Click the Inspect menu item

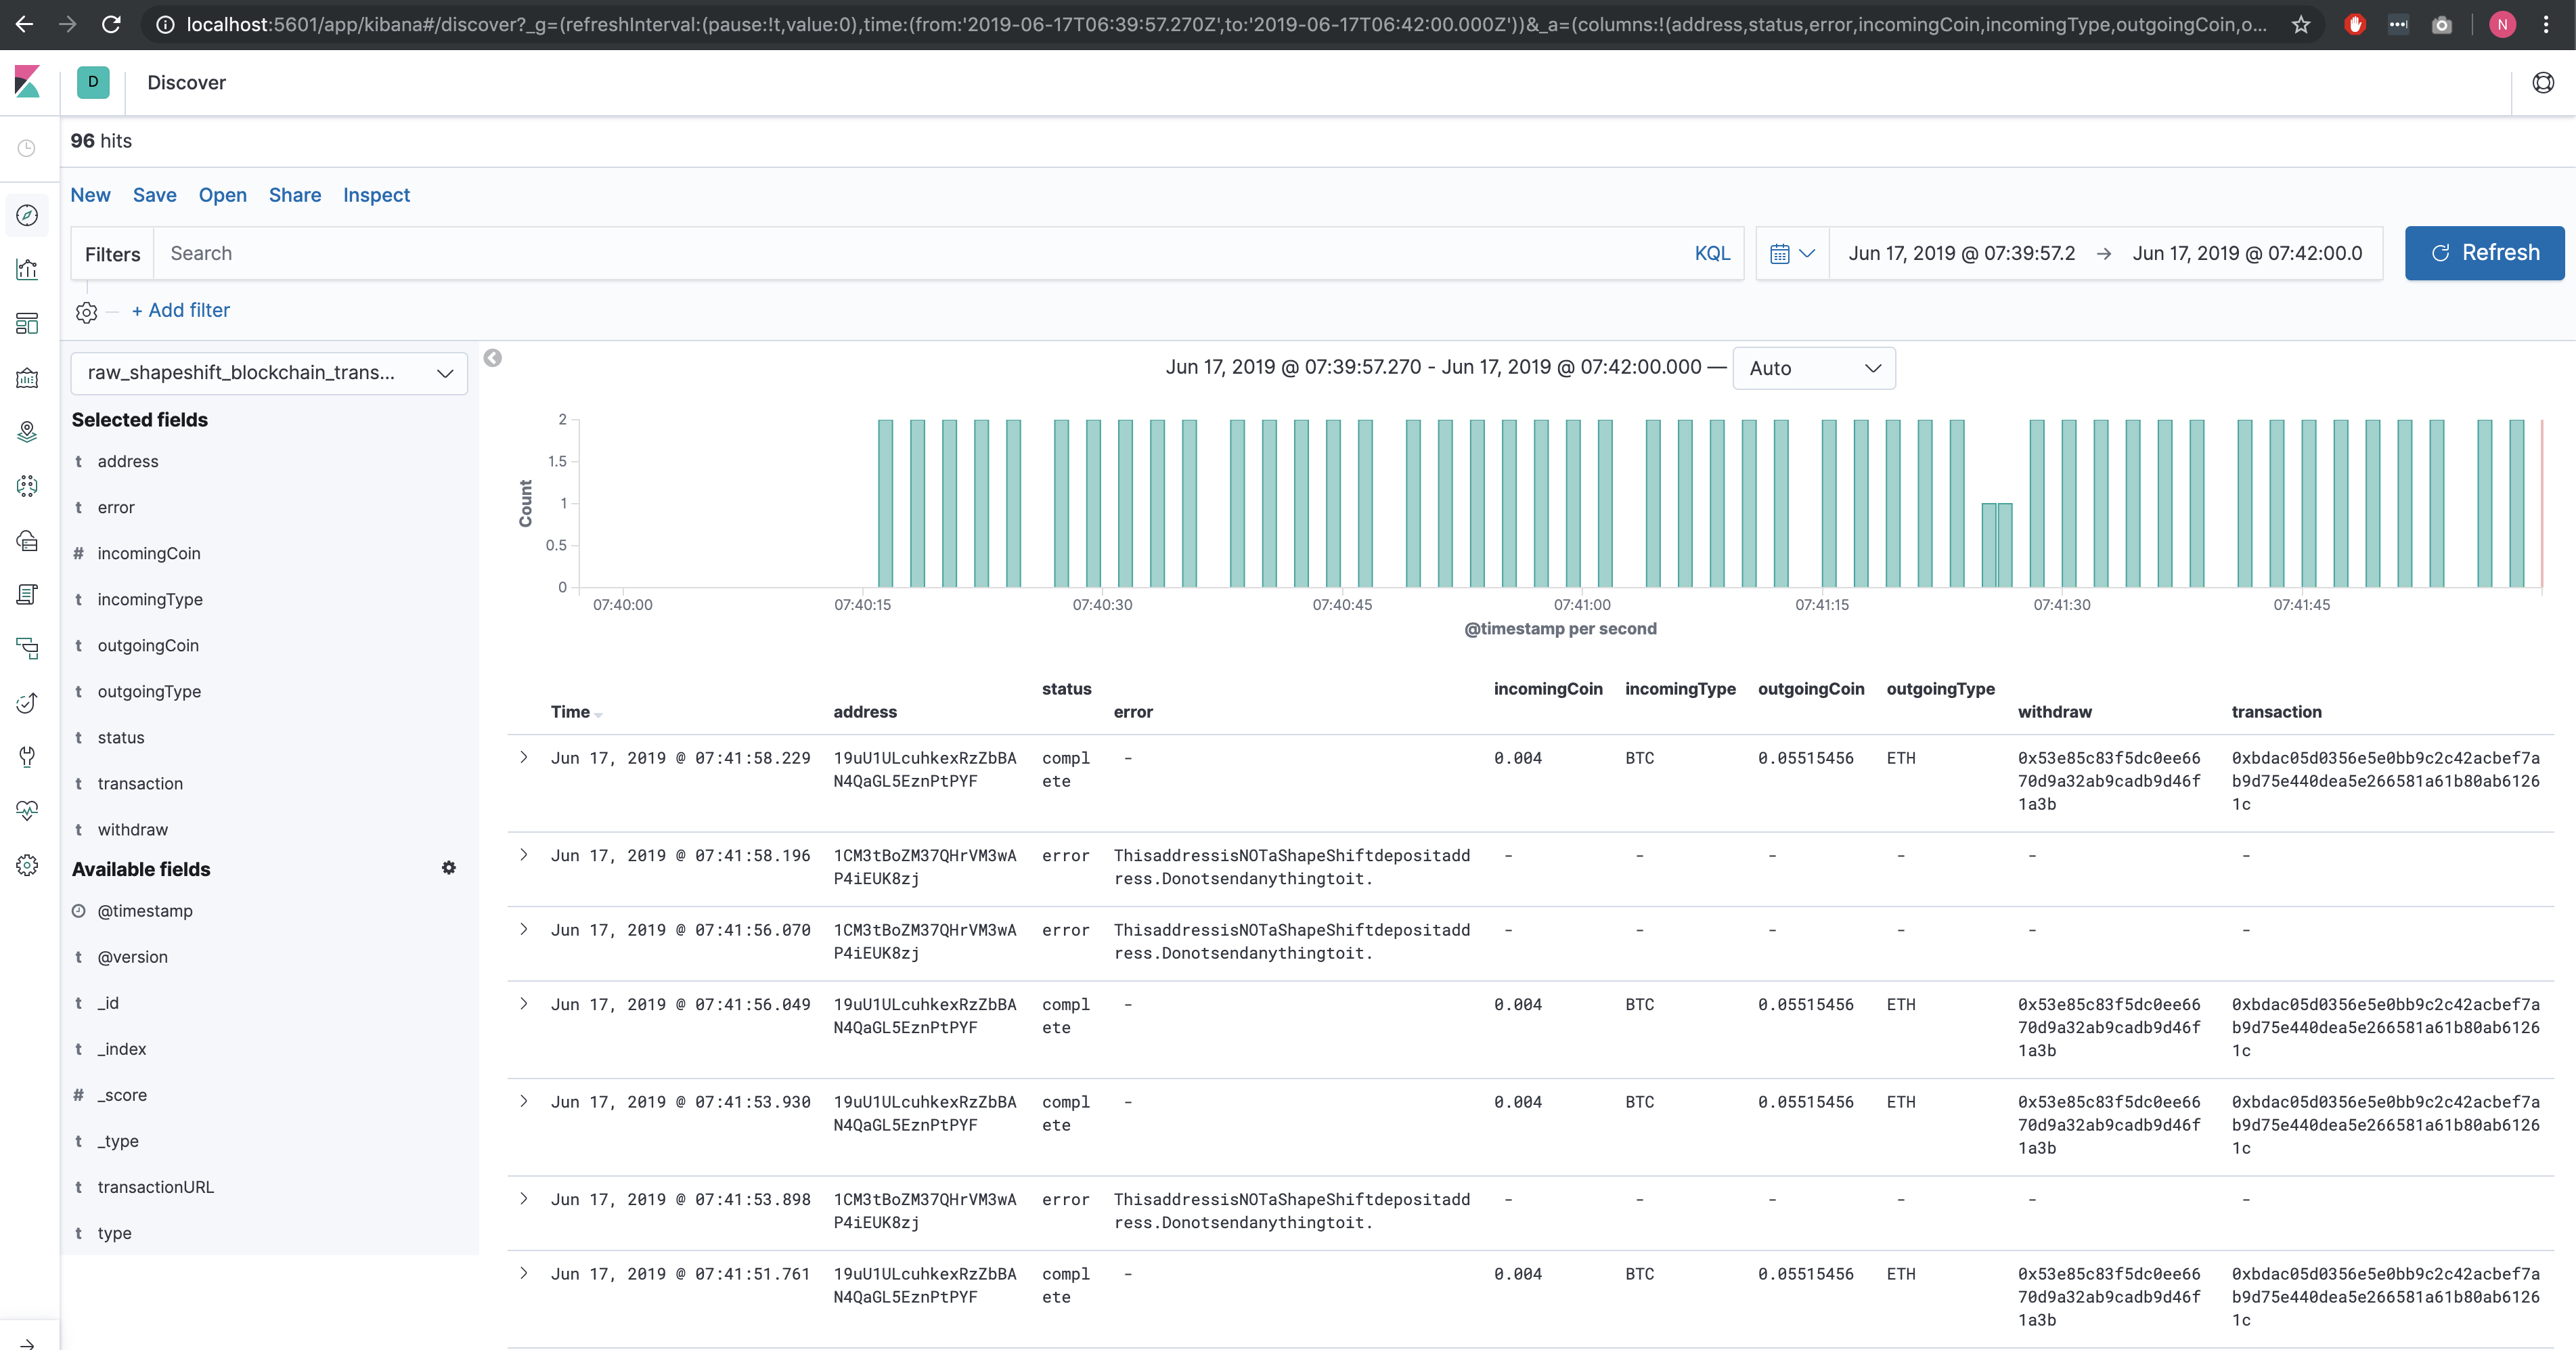pos(376,195)
